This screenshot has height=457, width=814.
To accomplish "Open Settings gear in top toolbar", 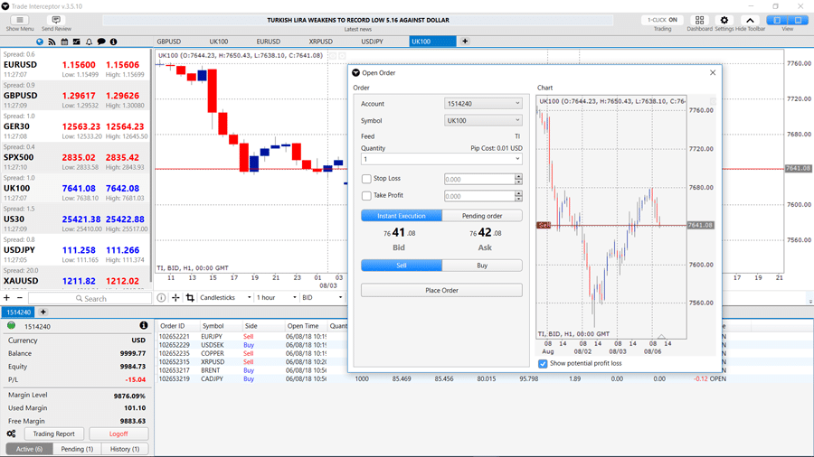I will pyautogui.click(x=724, y=20).
